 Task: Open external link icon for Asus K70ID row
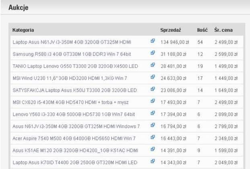pyautogui.click(x=153, y=161)
